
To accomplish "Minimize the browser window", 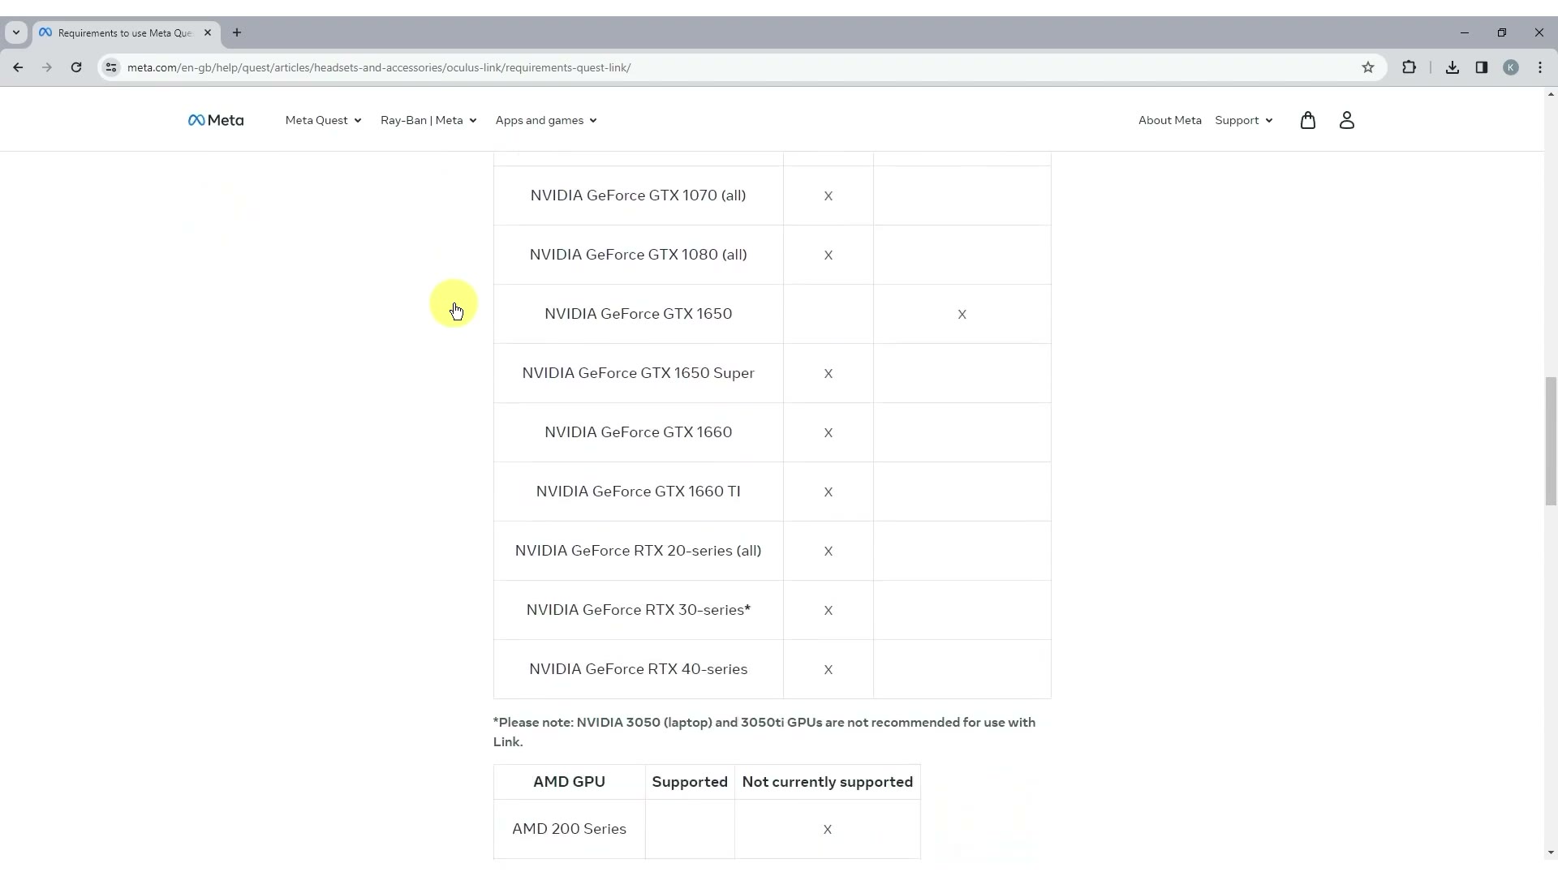I will pyautogui.click(x=1465, y=32).
